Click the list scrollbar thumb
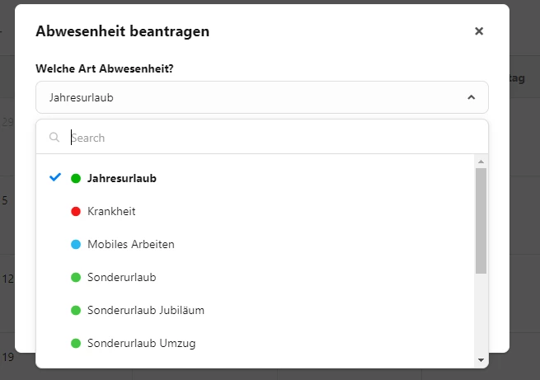Image resolution: width=540 pixels, height=380 pixels. tap(481, 221)
